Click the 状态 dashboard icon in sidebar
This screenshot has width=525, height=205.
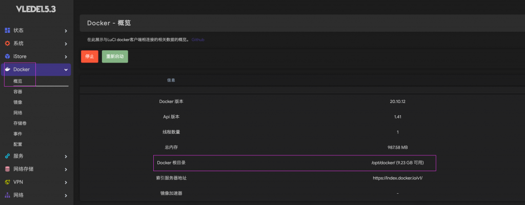click(x=7, y=30)
